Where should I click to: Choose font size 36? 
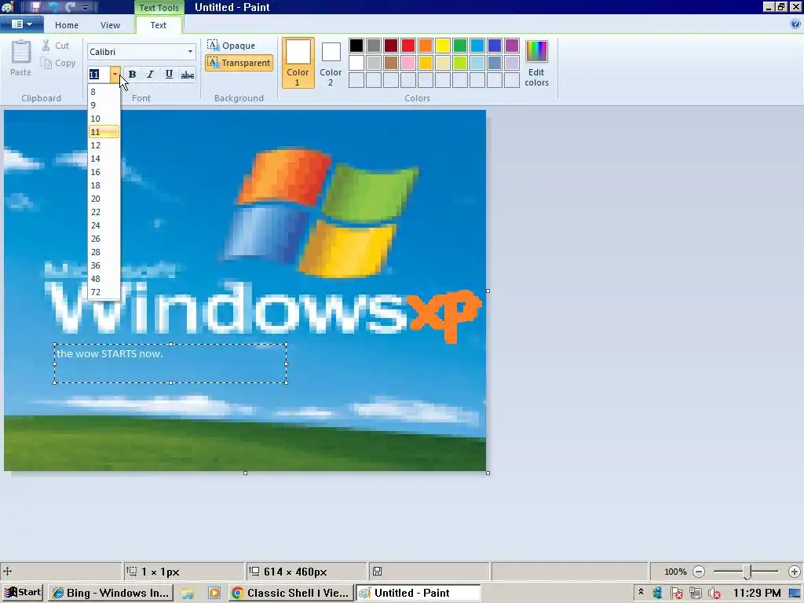[x=104, y=265]
